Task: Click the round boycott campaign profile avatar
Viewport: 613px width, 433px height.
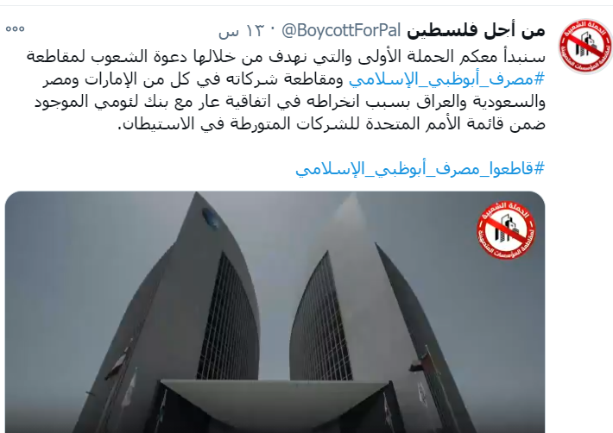Action: pos(585,46)
